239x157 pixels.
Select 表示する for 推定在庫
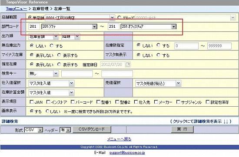click(59, 64)
